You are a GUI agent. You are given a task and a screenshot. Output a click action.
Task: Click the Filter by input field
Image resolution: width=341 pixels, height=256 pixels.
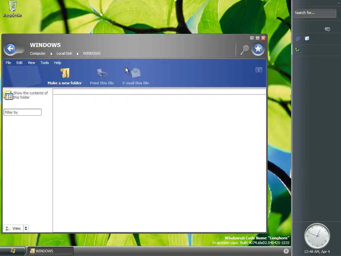coord(22,112)
